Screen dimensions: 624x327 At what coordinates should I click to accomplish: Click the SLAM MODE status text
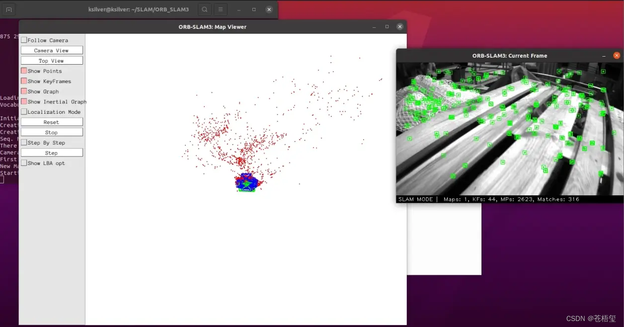(x=416, y=199)
